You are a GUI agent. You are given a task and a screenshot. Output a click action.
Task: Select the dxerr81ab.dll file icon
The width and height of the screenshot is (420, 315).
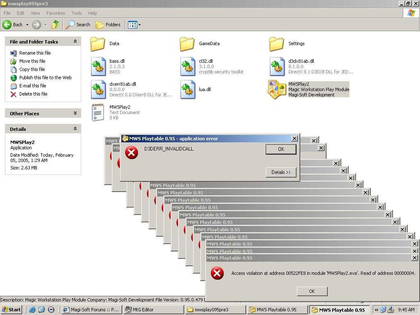coord(98,89)
